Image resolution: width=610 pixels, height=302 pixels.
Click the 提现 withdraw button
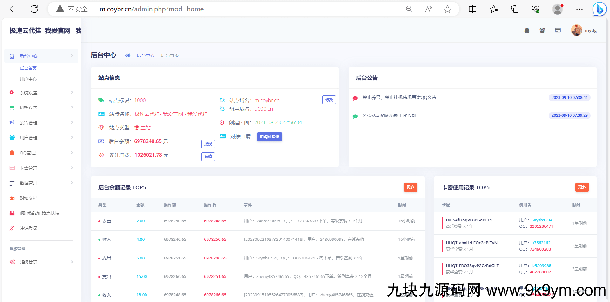[208, 144]
